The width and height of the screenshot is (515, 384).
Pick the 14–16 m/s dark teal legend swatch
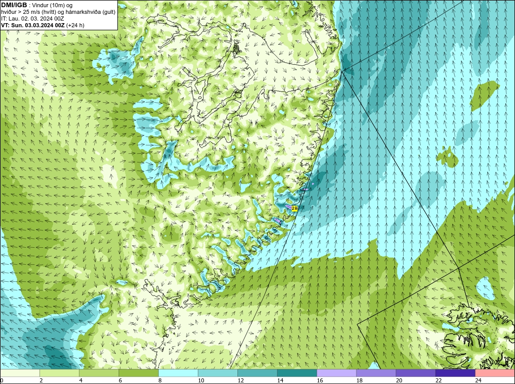297,373
